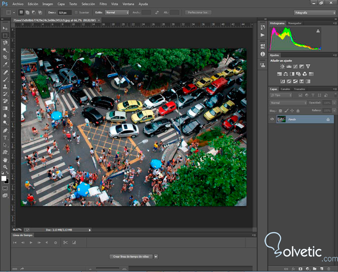
Task: Open the layer blend mode dropdown
Action: (288, 103)
